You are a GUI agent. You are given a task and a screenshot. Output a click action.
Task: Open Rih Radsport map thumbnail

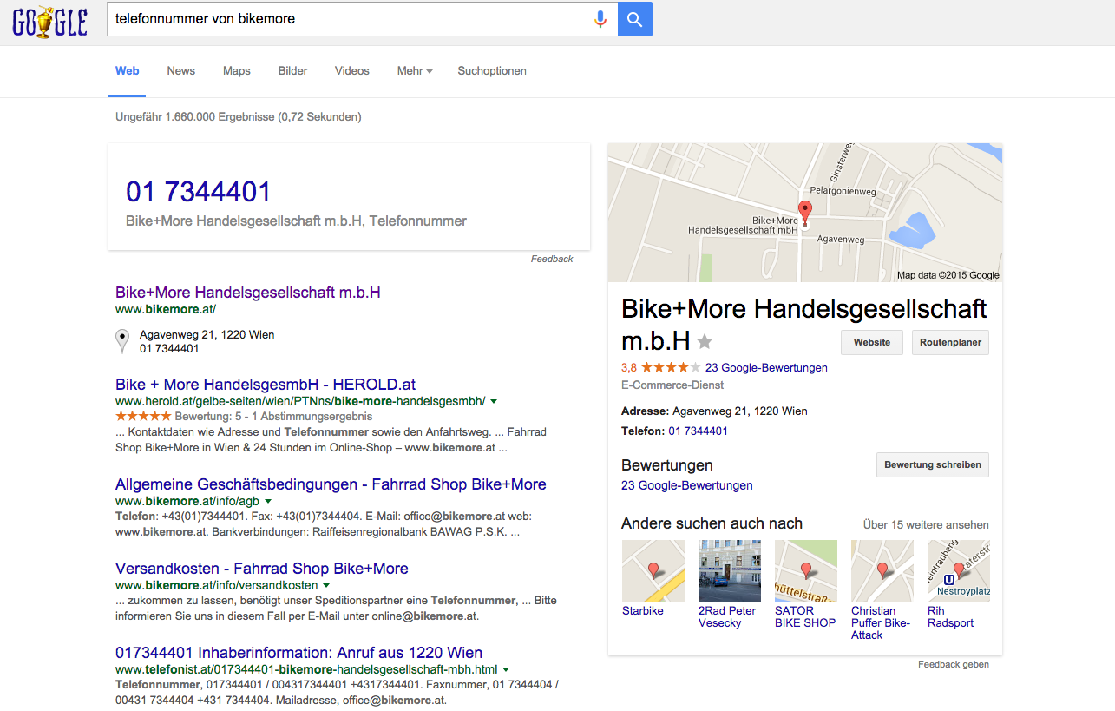(x=959, y=571)
